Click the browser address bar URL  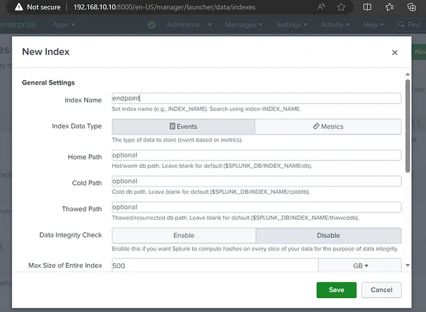coord(164,7)
